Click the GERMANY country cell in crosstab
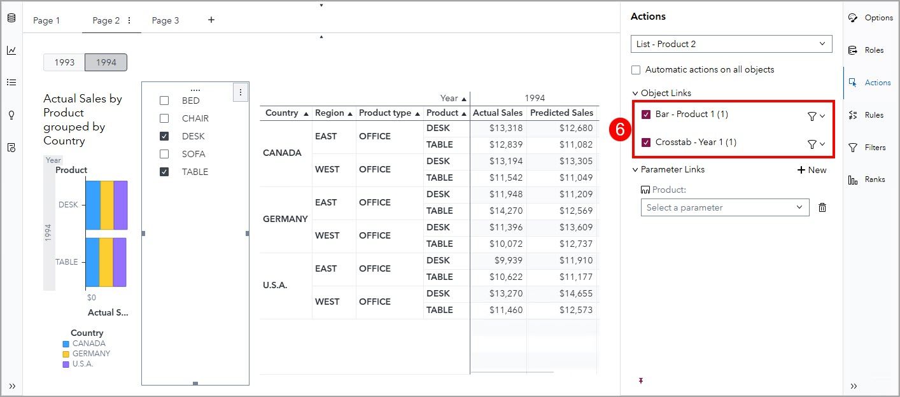 pyautogui.click(x=285, y=219)
